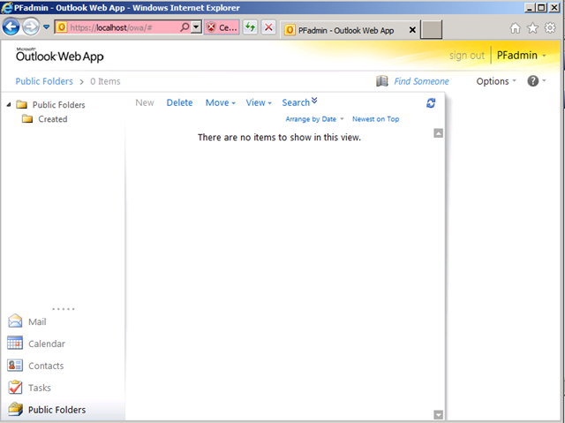This screenshot has height=423, width=565.
Task: Click the Public Folders breadcrumb link
Action: [44, 81]
